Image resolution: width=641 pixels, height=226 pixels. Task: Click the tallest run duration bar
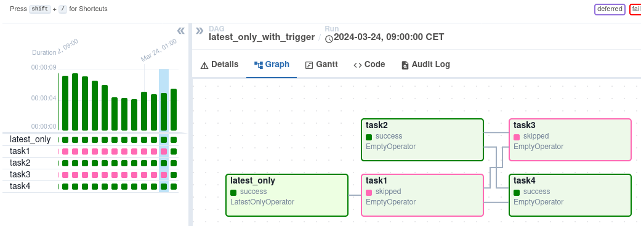[75, 102]
